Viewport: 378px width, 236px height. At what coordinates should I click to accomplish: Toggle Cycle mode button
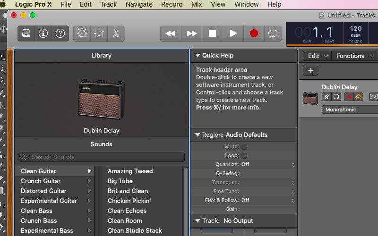(273, 34)
